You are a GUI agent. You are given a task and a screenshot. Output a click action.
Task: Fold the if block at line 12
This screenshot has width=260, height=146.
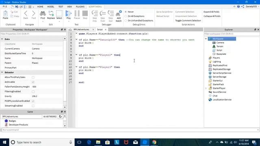76,67
